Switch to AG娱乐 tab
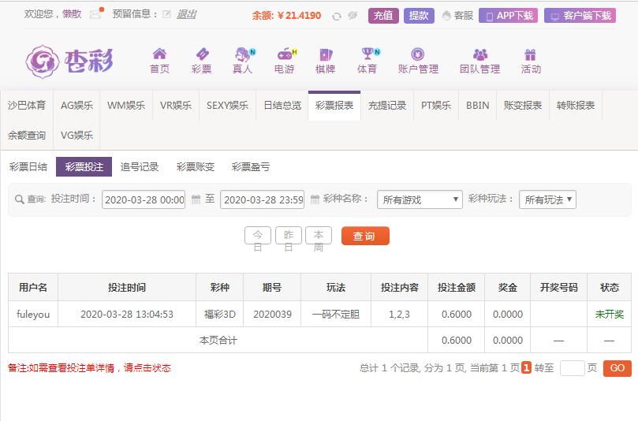 click(76, 106)
